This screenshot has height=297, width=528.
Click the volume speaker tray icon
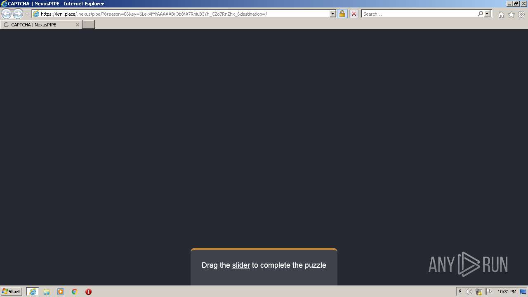pyautogui.click(x=469, y=292)
